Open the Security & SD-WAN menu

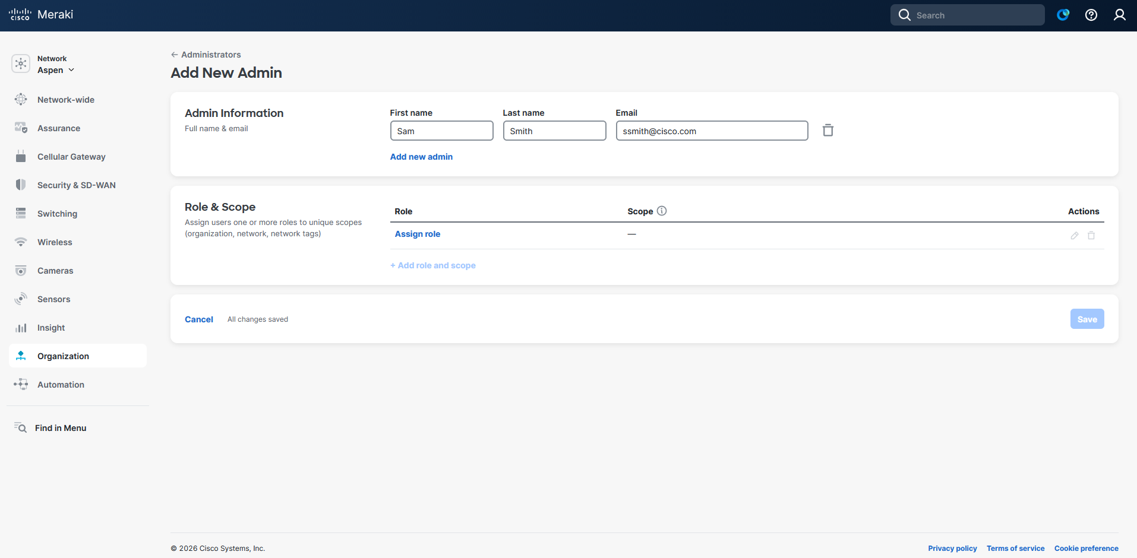pos(76,185)
